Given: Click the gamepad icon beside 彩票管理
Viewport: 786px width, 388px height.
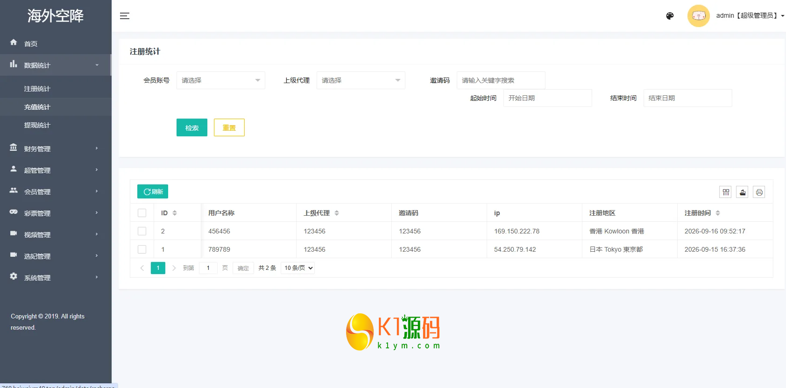Looking at the screenshot, I should pyautogui.click(x=14, y=212).
